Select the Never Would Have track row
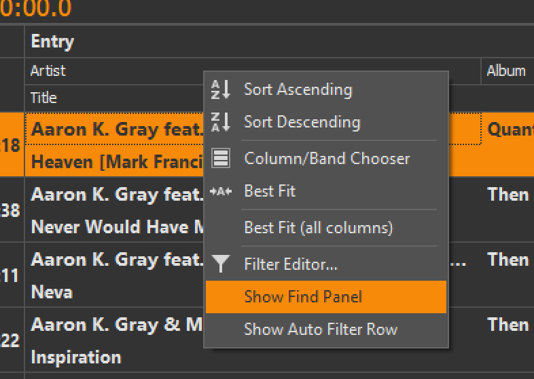Image resolution: width=534 pixels, height=379 pixels. pyautogui.click(x=115, y=227)
